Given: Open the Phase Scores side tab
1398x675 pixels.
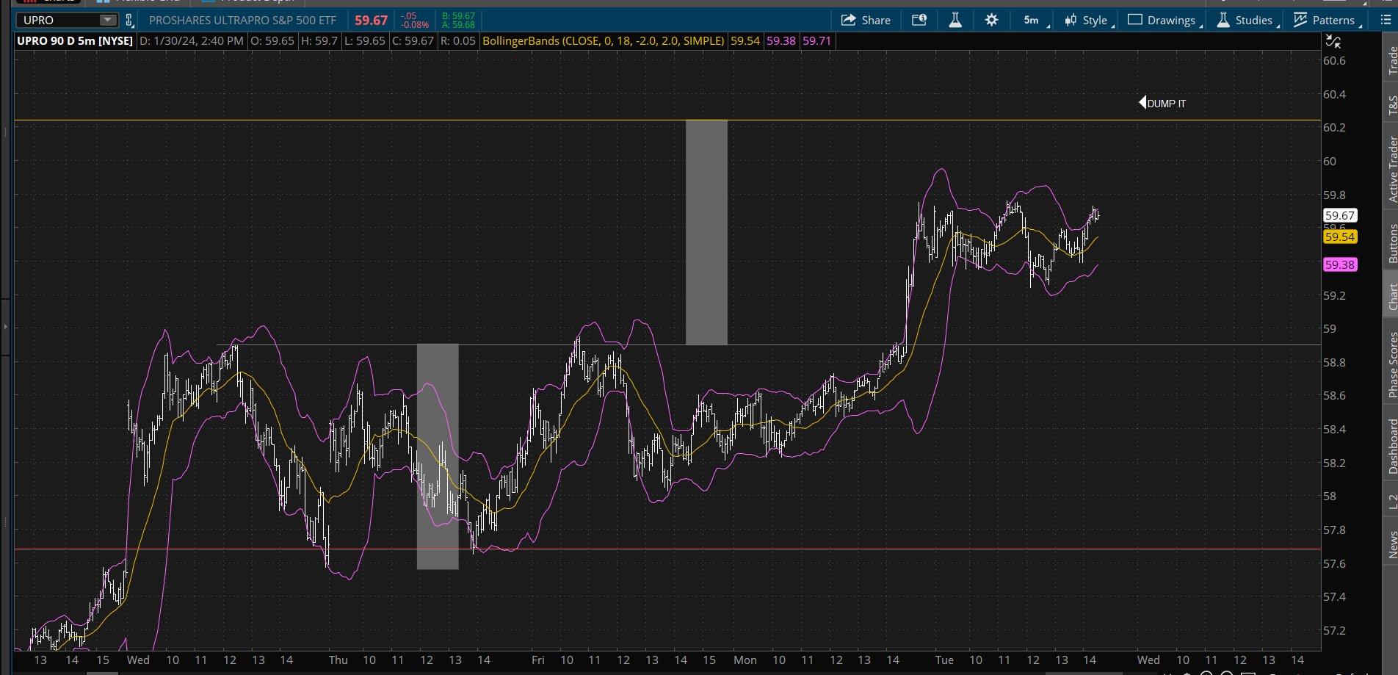Looking at the screenshot, I should coord(1391,364).
